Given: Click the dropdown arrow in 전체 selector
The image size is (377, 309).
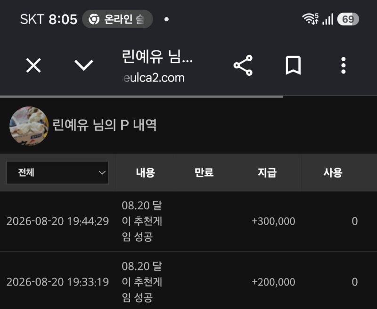Looking at the screenshot, I should 102,172.
